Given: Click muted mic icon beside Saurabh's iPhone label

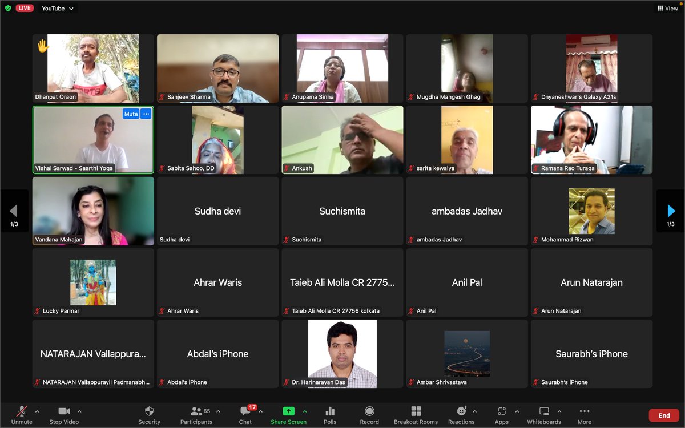Looking at the screenshot, I should point(536,382).
